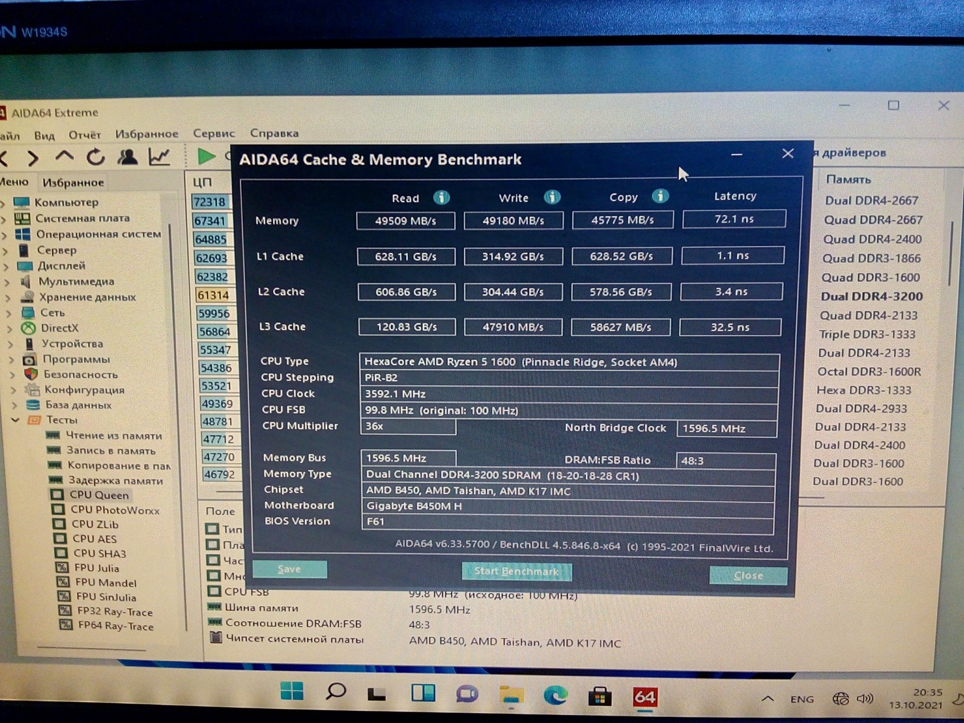Screen dimensions: 964x723
Task: Open Widgets from the taskbar
Action: pyautogui.click(x=423, y=693)
